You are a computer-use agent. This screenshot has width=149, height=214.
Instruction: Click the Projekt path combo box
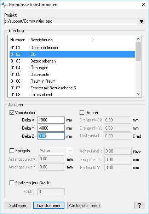[x=70, y=21]
